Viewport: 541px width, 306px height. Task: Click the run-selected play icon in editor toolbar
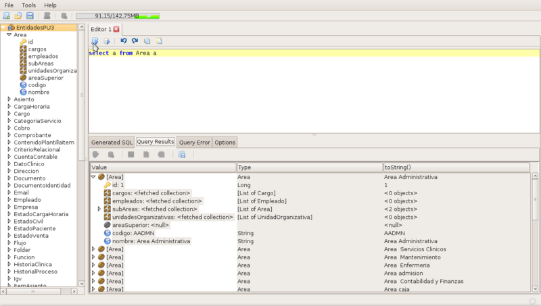point(107,41)
